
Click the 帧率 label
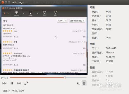(x=95, y=57)
